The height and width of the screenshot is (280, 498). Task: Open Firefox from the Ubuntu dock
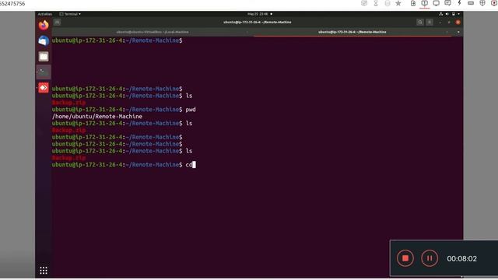44,25
